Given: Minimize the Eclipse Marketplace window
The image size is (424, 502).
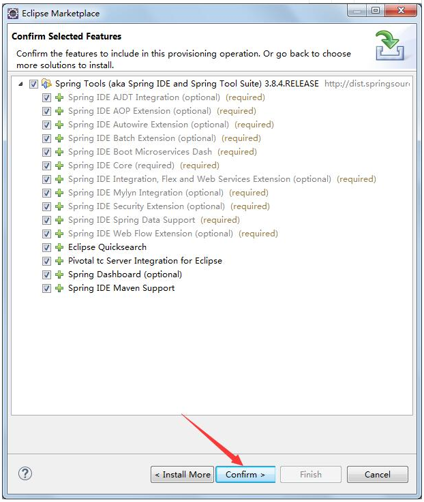Looking at the screenshot, I should 357,11.
